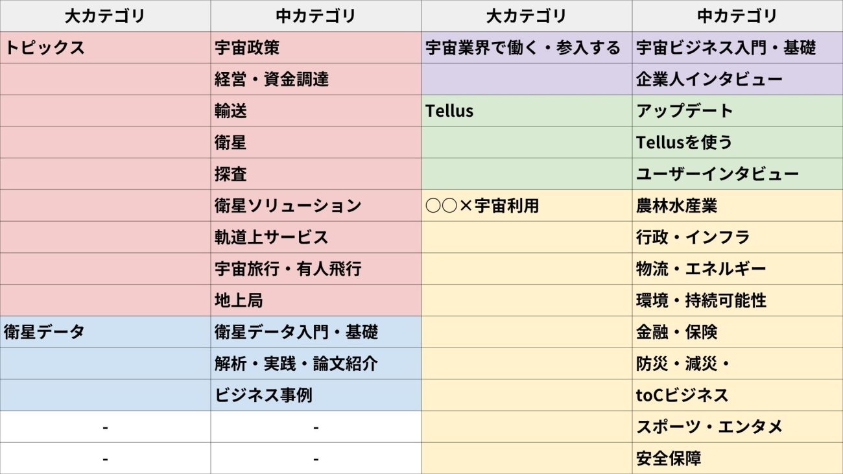This screenshot has width=843, height=474.
Task: Select the 宇宙旅行・有人飛行 cell
Action: pyautogui.click(x=316, y=269)
